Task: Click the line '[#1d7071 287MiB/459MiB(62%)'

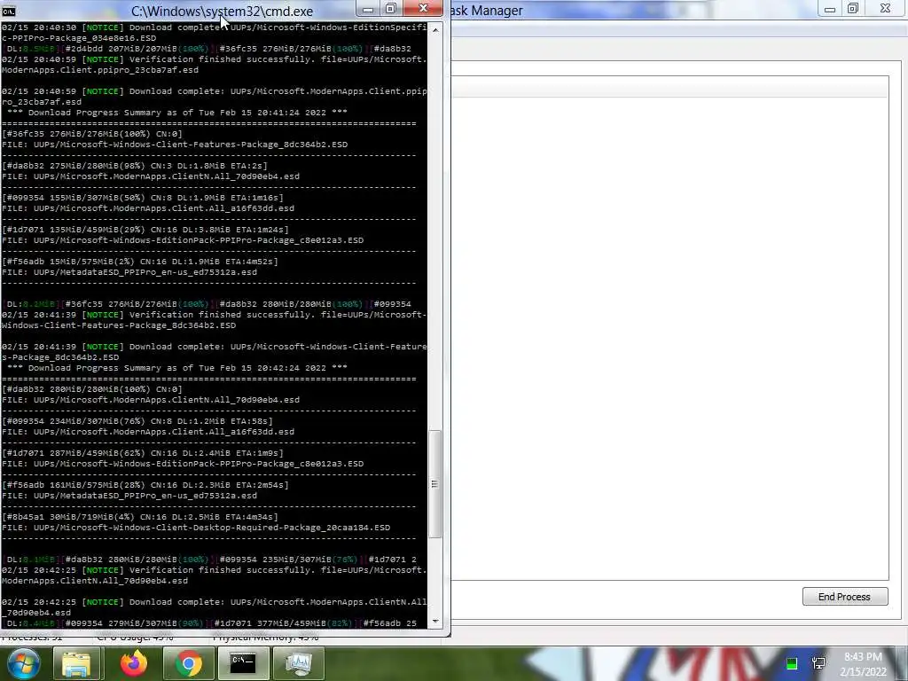Action: click(143, 453)
